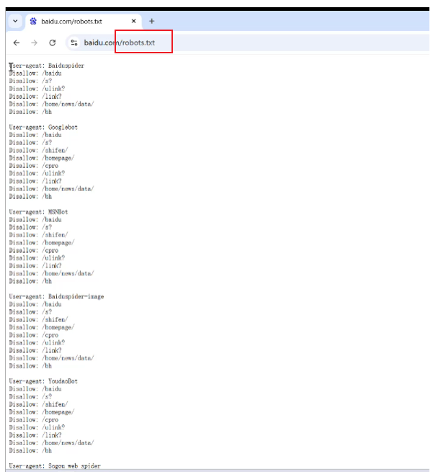433x472 pixels.
Task: Click 'Disallow: /s?' under Baiduspider
Action: coord(30,81)
